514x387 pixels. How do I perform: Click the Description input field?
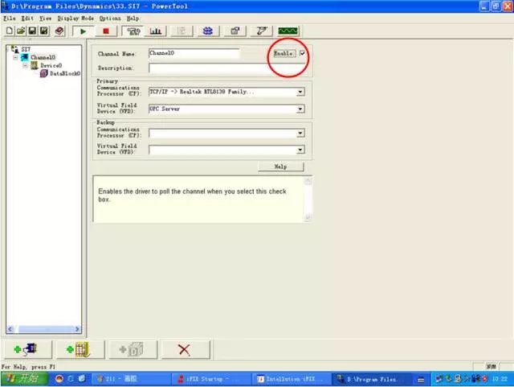coord(227,68)
